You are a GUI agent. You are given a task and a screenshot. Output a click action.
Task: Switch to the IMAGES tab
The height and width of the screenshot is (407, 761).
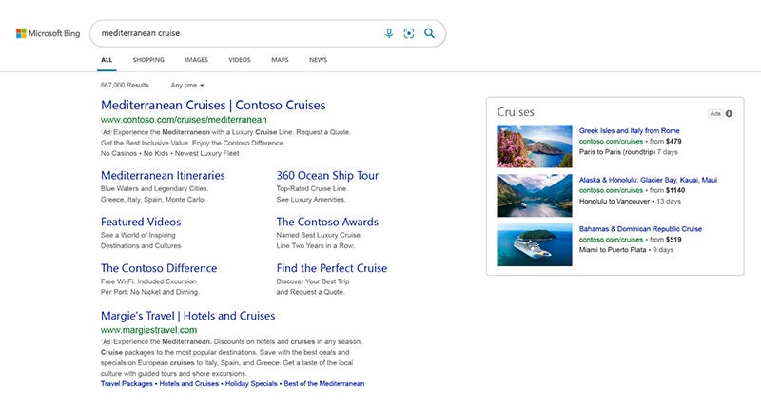tap(196, 60)
